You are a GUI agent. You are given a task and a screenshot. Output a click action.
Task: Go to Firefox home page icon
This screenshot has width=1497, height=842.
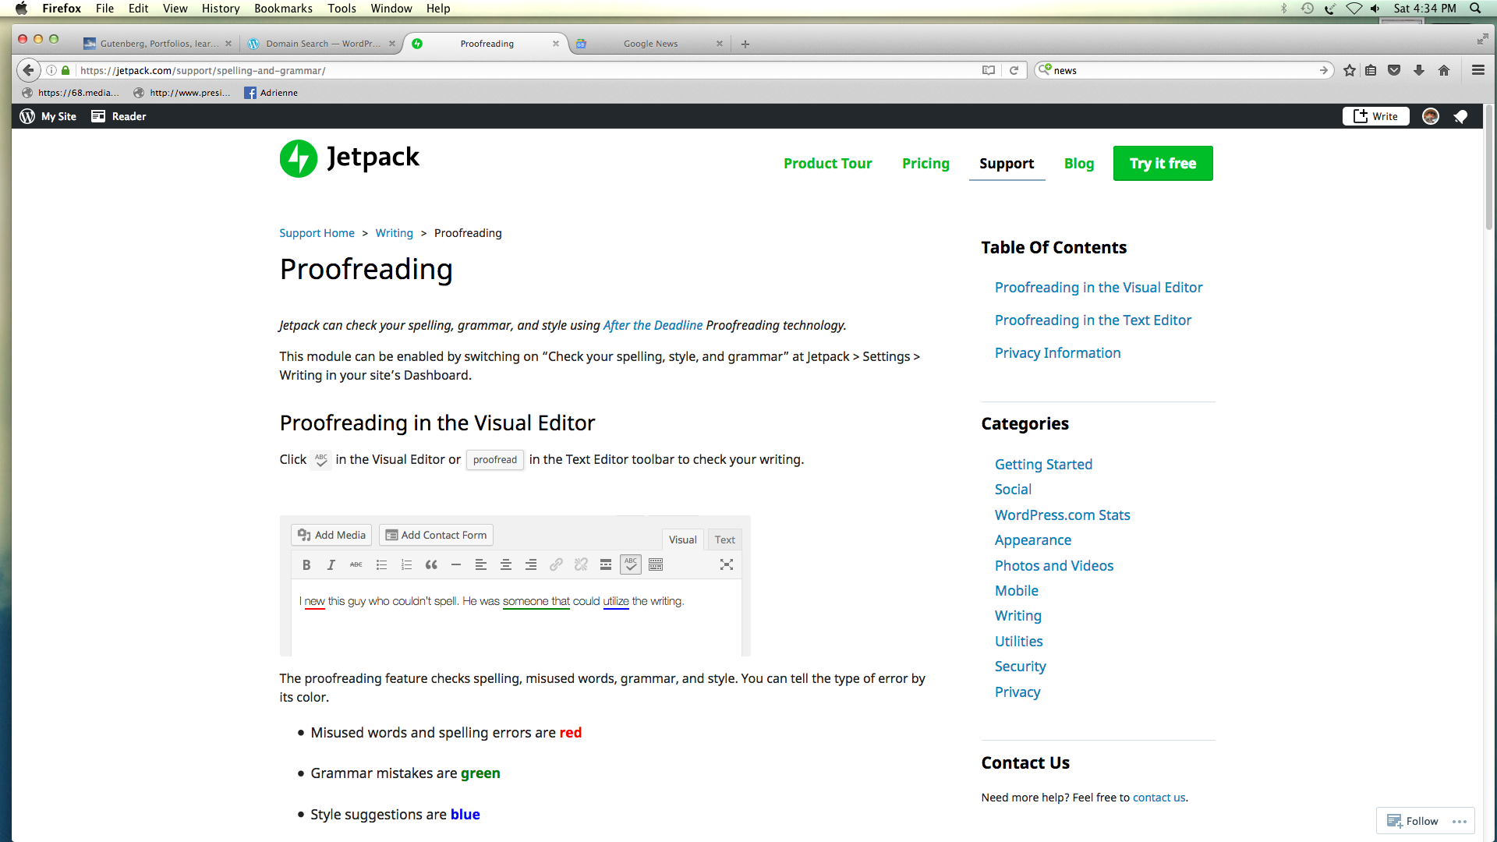[1444, 70]
